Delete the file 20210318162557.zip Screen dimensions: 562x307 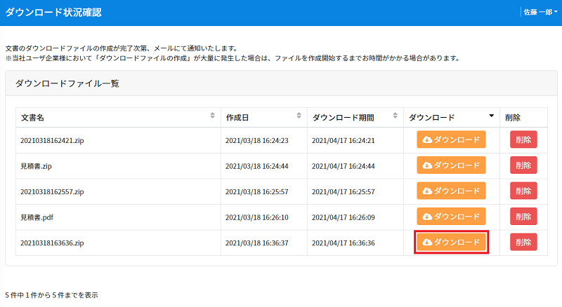click(523, 191)
